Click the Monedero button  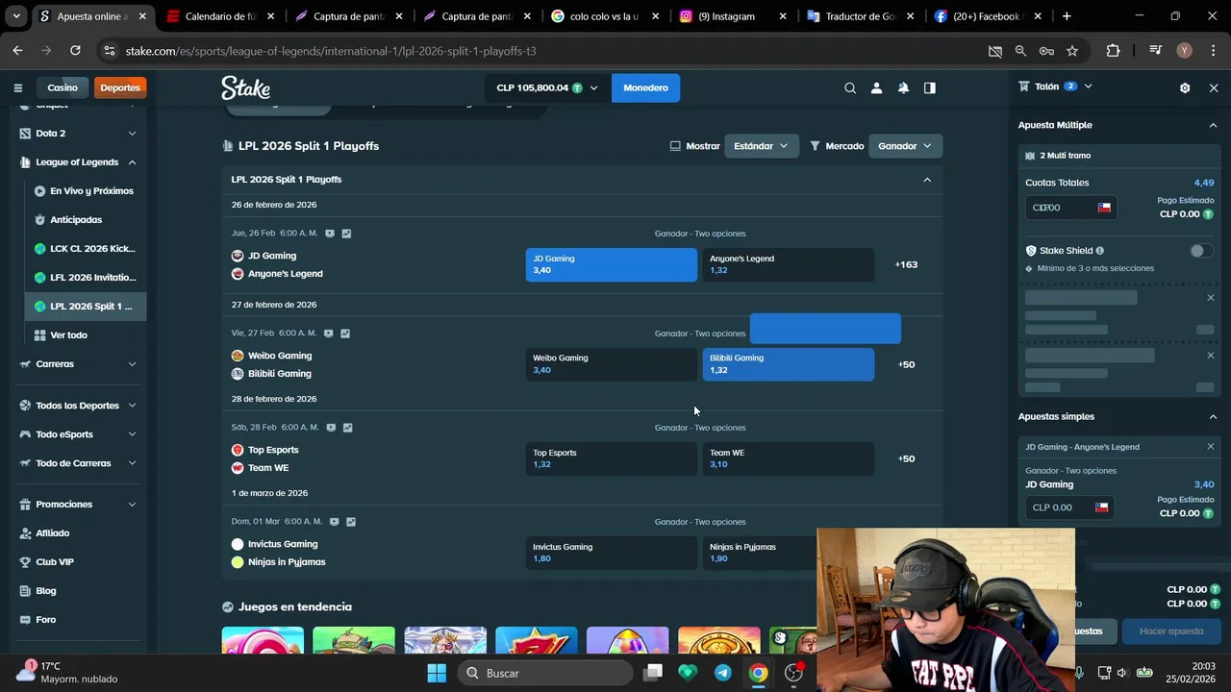[645, 87]
